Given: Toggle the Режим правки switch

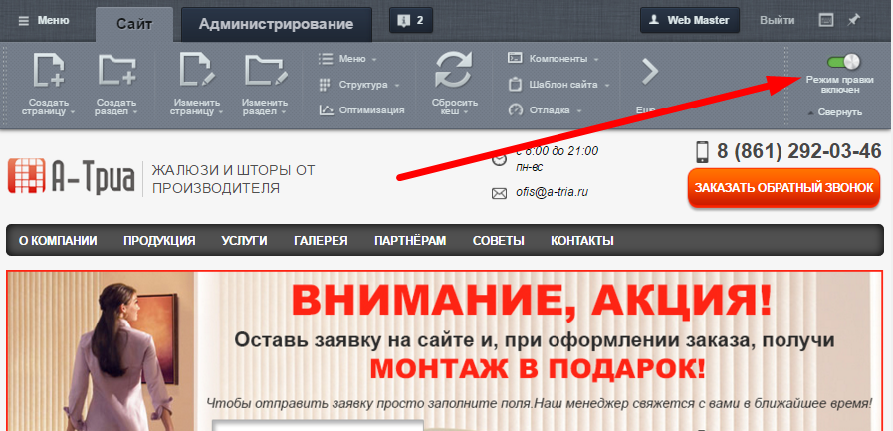Looking at the screenshot, I should (843, 62).
